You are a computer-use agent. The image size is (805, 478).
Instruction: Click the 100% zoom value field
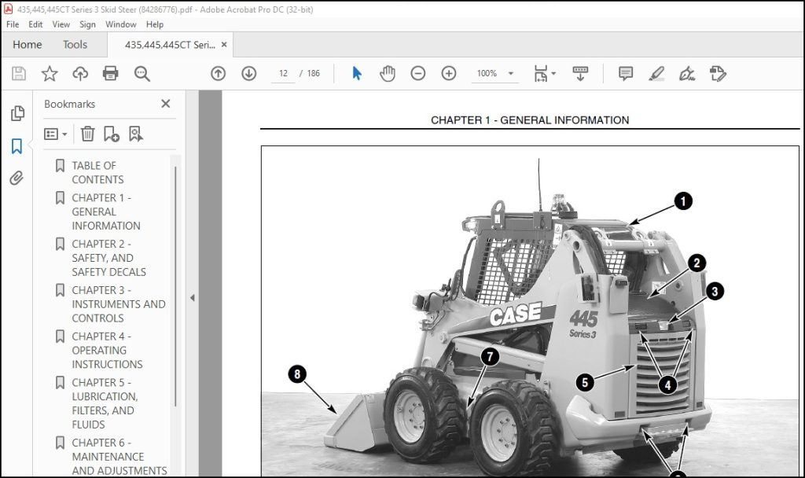[487, 73]
